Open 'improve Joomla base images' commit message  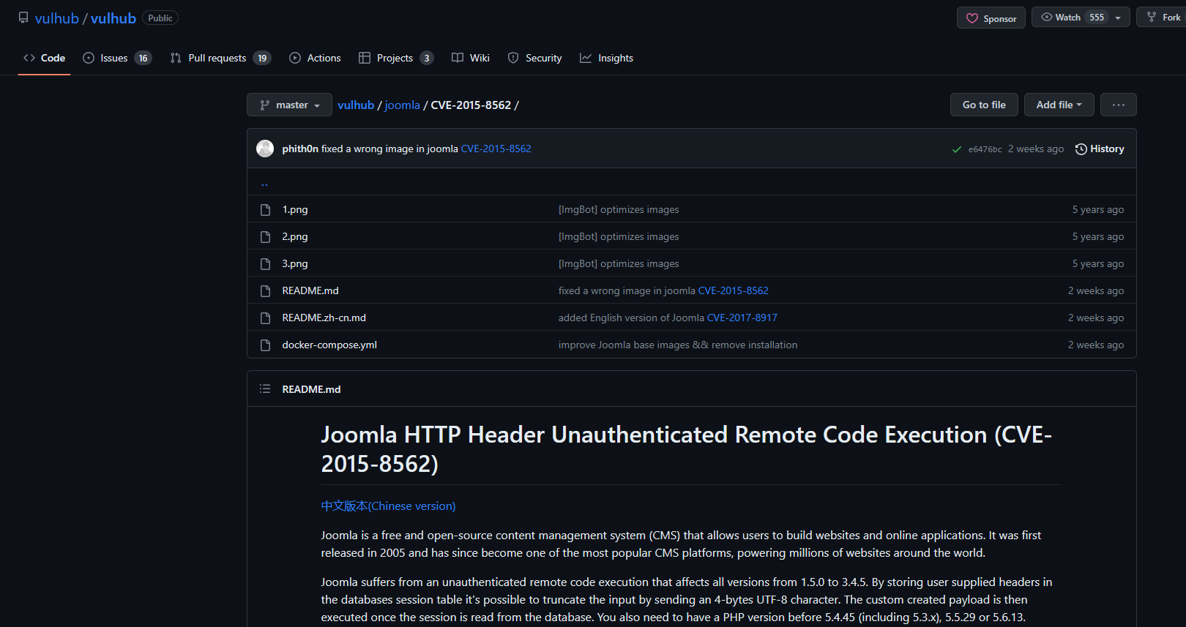(678, 345)
